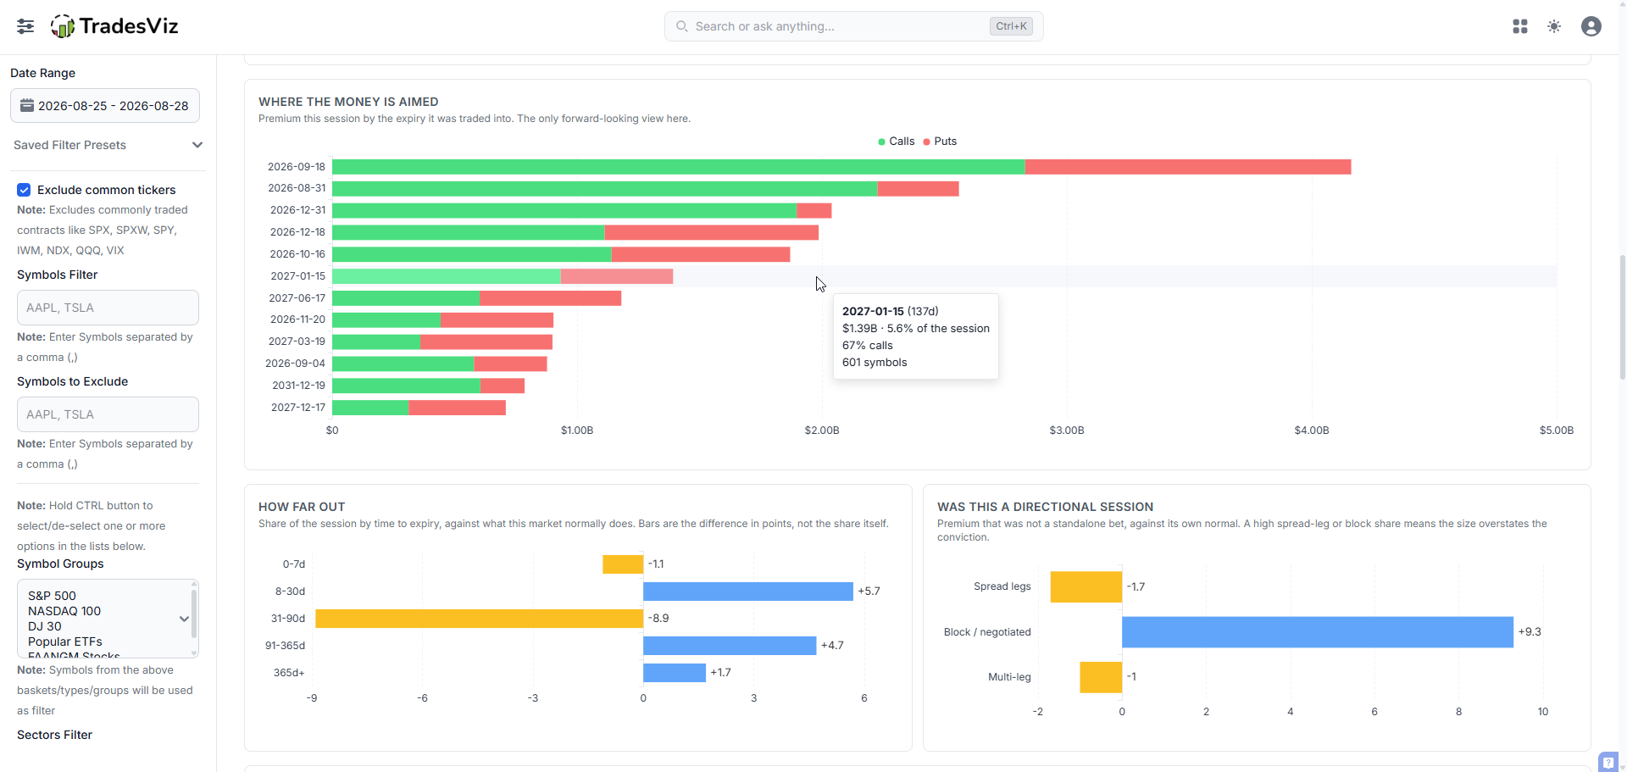The image size is (1627, 772).
Task: Open the date range picker field
Action: (105, 106)
